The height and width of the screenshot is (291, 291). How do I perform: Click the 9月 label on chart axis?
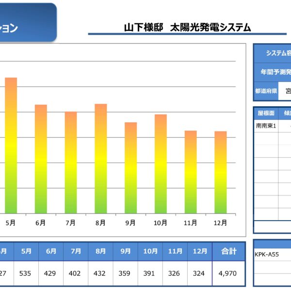pos(130,223)
